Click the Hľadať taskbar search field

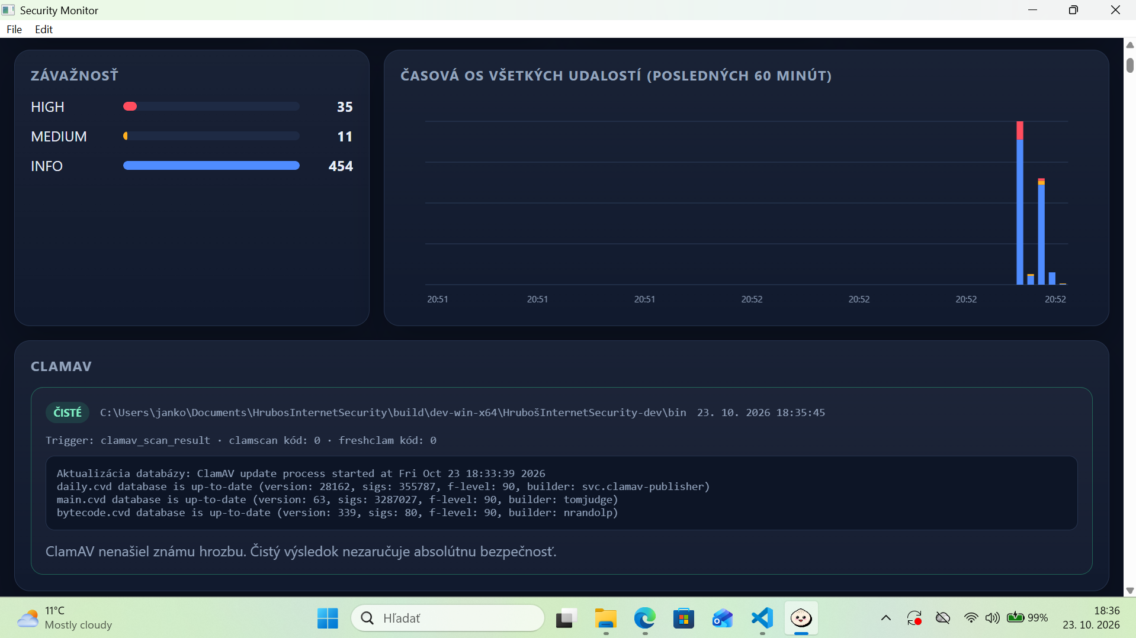(448, 618)
